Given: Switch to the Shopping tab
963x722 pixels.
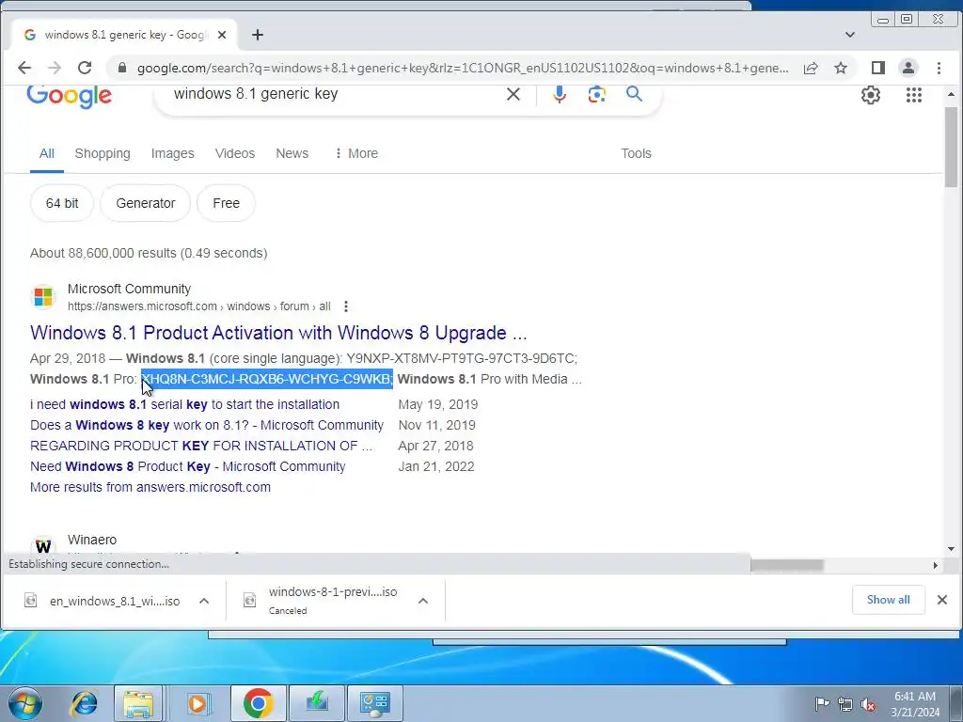Looking at the screenshot, I should tap(103, 153).
